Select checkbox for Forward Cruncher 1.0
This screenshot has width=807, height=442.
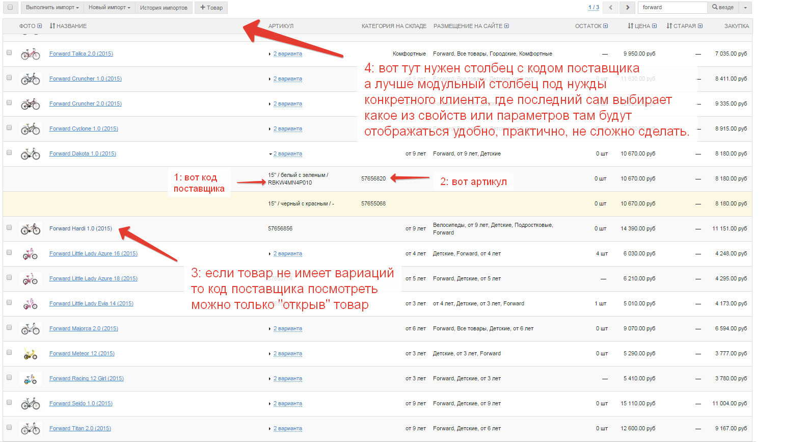(x=9, y=77)
